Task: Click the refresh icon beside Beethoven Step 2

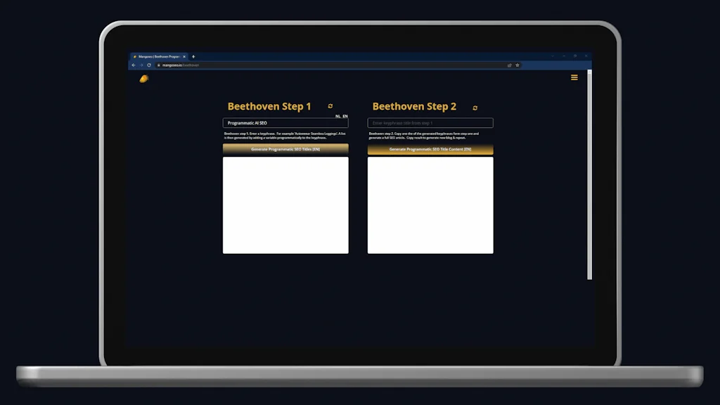Action: (x=474, y=108)
